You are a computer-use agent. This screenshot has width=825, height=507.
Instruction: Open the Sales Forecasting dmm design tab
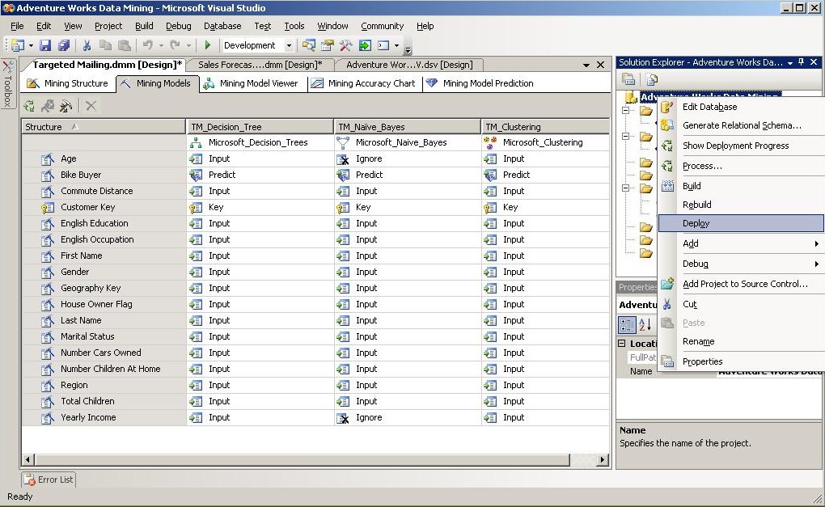(260, 65)
